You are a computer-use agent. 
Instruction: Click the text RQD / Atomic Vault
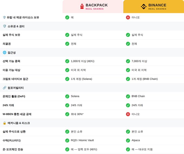point(82,140)
